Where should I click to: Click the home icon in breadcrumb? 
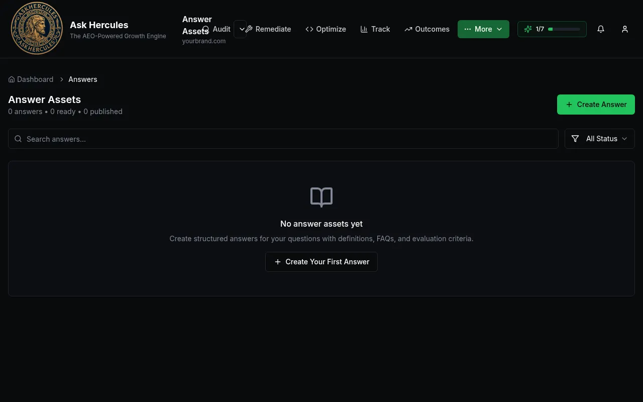(x=12, y=79)
